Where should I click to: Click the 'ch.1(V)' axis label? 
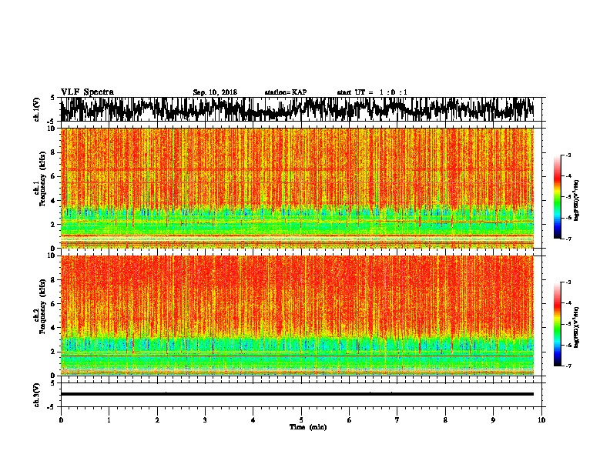point(37,109)
